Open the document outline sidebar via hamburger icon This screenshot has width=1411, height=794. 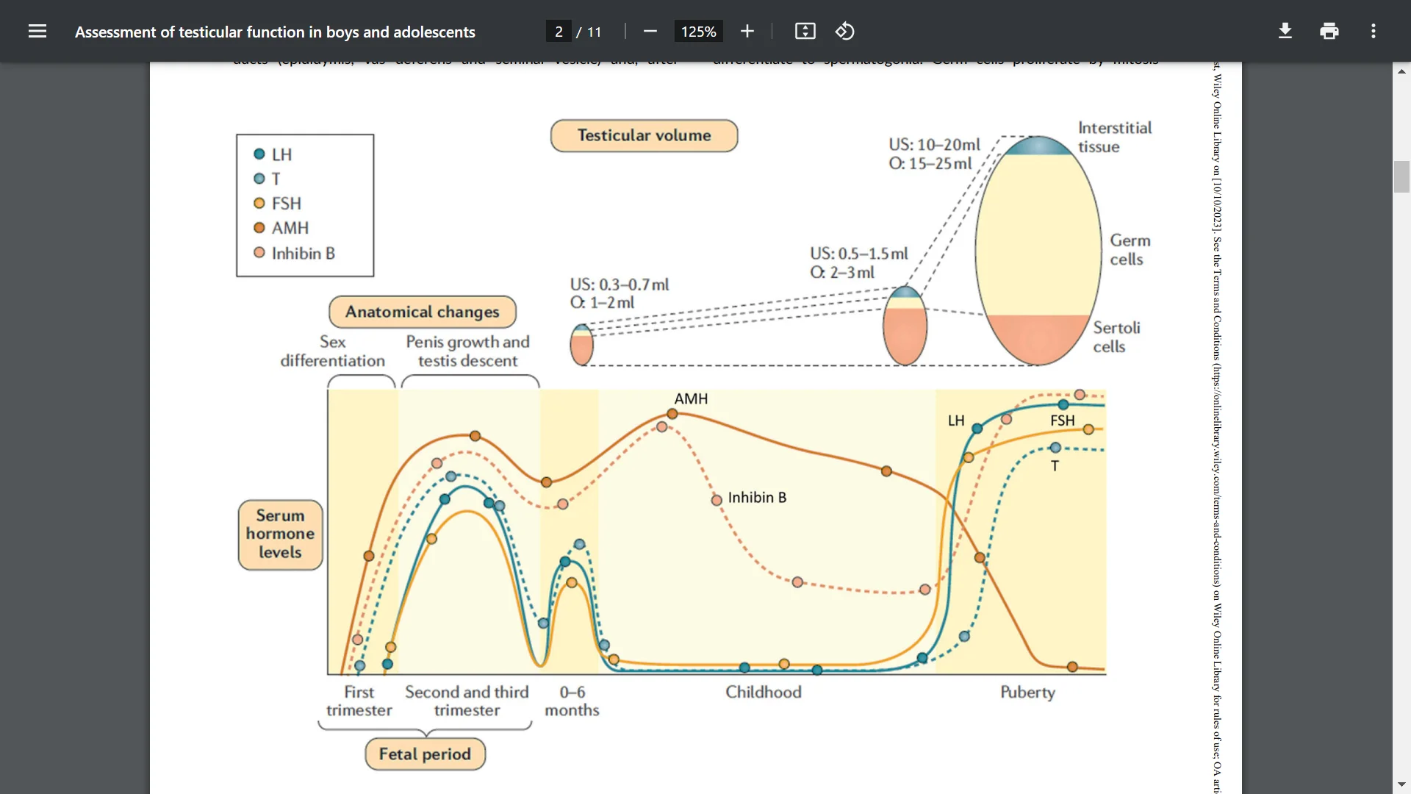point(37,31)
